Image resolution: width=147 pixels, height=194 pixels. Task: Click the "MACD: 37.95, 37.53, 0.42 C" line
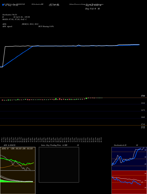click(14, 19)
